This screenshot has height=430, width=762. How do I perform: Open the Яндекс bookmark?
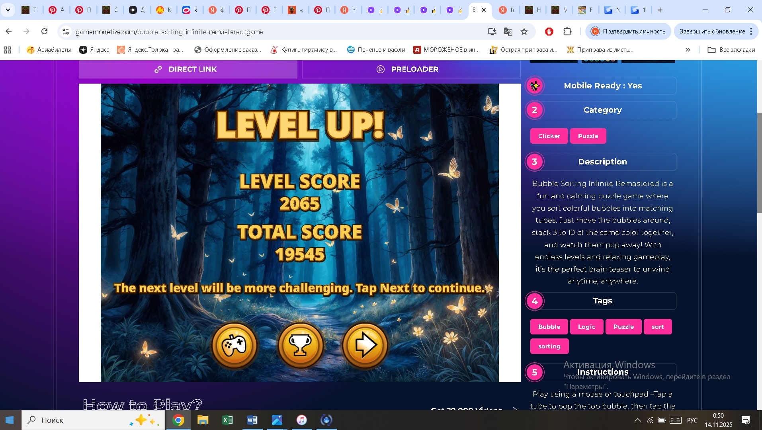coord(94,50)
